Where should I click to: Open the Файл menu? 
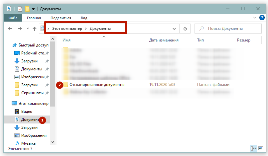[13, 18]
